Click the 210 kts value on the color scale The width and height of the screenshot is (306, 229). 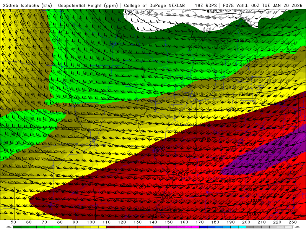(262, 222)
